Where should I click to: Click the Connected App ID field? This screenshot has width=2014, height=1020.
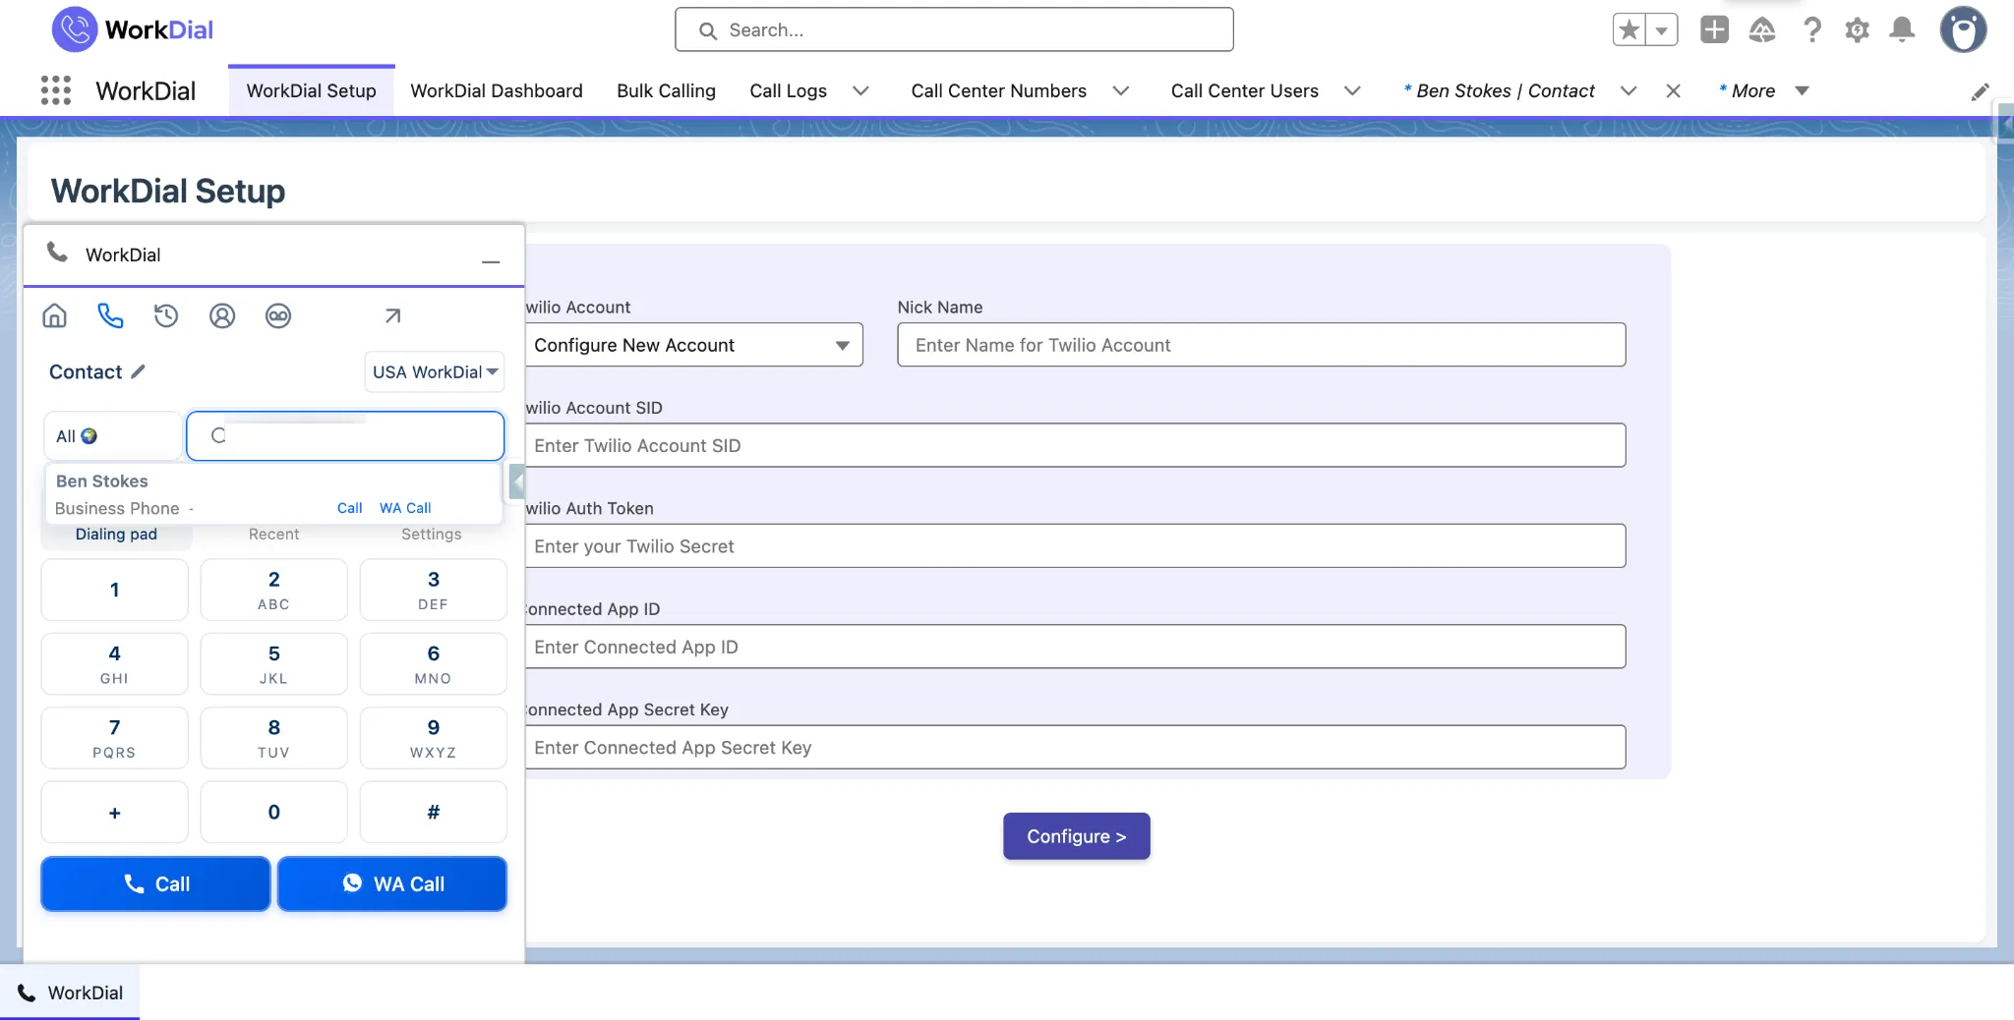coord(1075,647)
